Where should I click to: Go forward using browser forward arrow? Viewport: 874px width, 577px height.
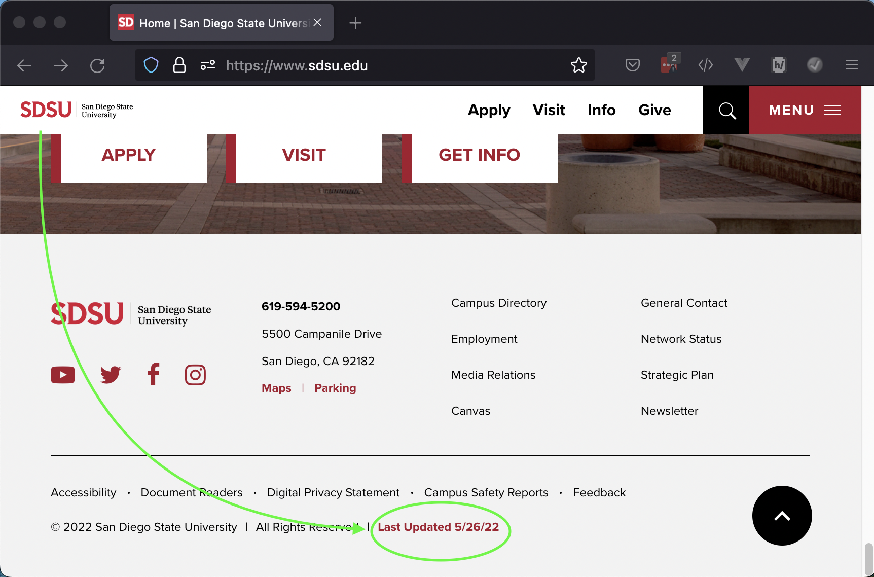pyautogui.click(x=61, y=65)
